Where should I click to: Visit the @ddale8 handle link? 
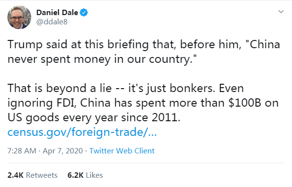tap(52, 22)
